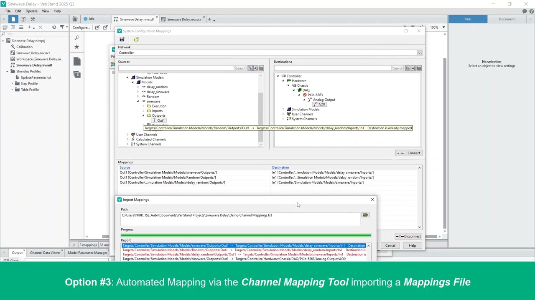
Task: Click the Sources Search button
Action: point(240,68)
